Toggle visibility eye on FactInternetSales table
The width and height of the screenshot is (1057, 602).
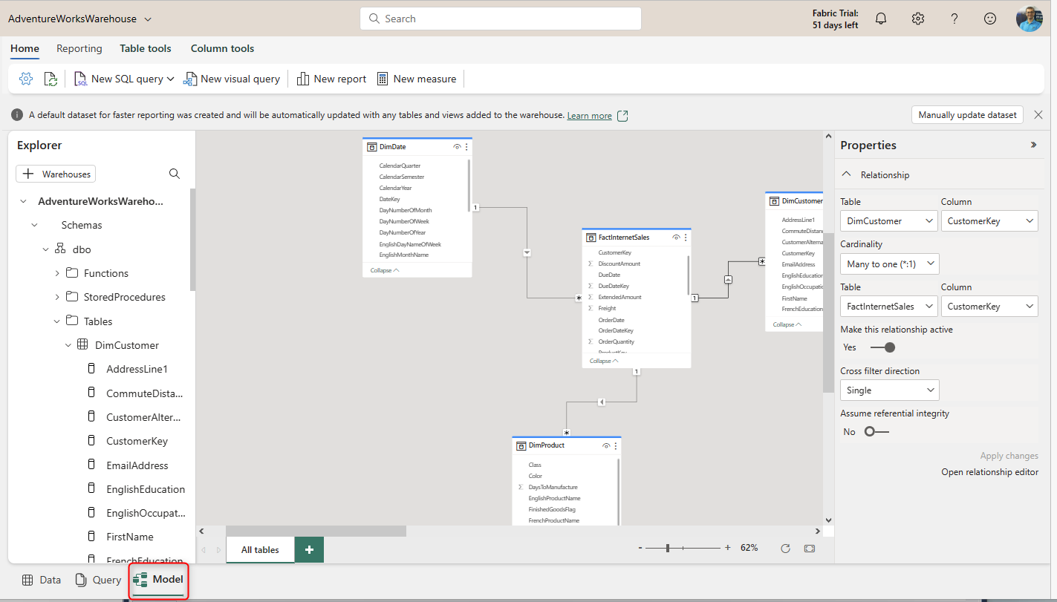click(x=676, y=238)
